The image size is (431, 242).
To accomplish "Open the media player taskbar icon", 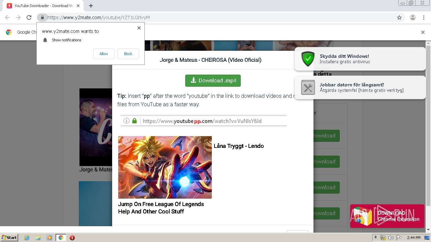I will click(49, 238).
